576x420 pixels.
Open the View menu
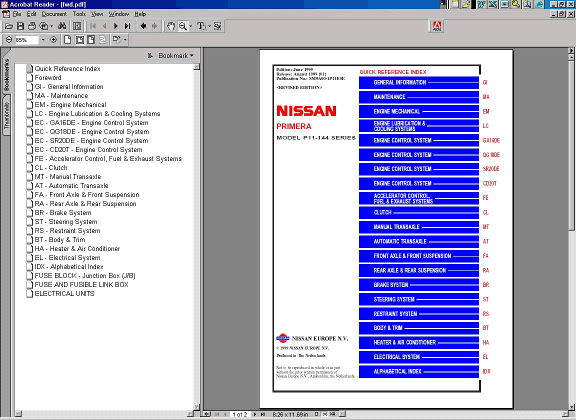coord(97,14)
